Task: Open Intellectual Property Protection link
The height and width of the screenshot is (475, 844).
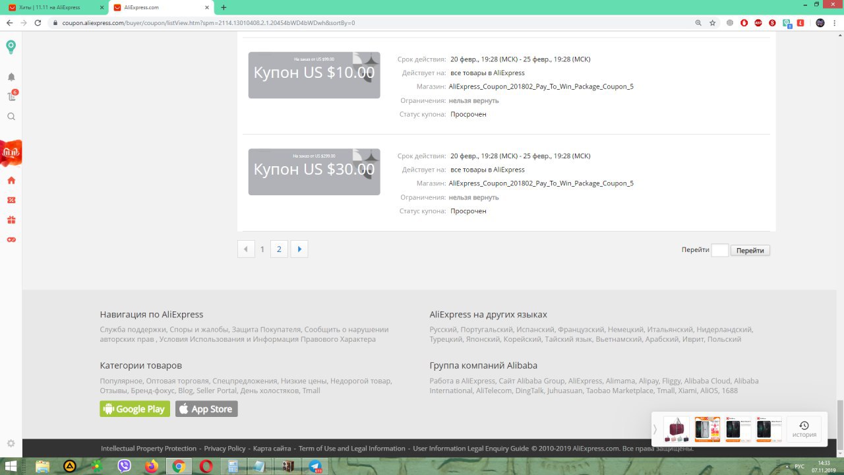Action: [148, 449]
